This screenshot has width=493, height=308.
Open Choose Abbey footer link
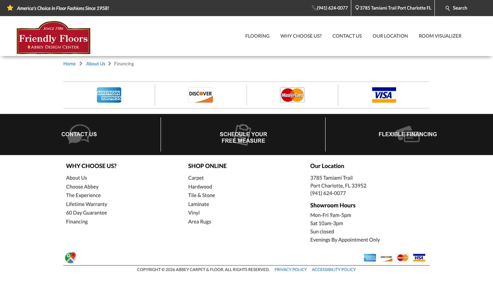82,186
